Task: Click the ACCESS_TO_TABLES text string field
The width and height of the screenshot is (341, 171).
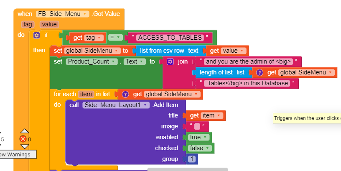Action: pyautogui.click(x=170, y=38)
